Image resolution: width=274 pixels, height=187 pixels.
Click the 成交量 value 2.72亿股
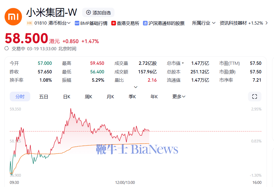point(148,63)
